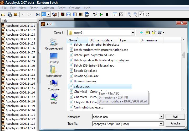Go up one folder level icon

(147, 32)
